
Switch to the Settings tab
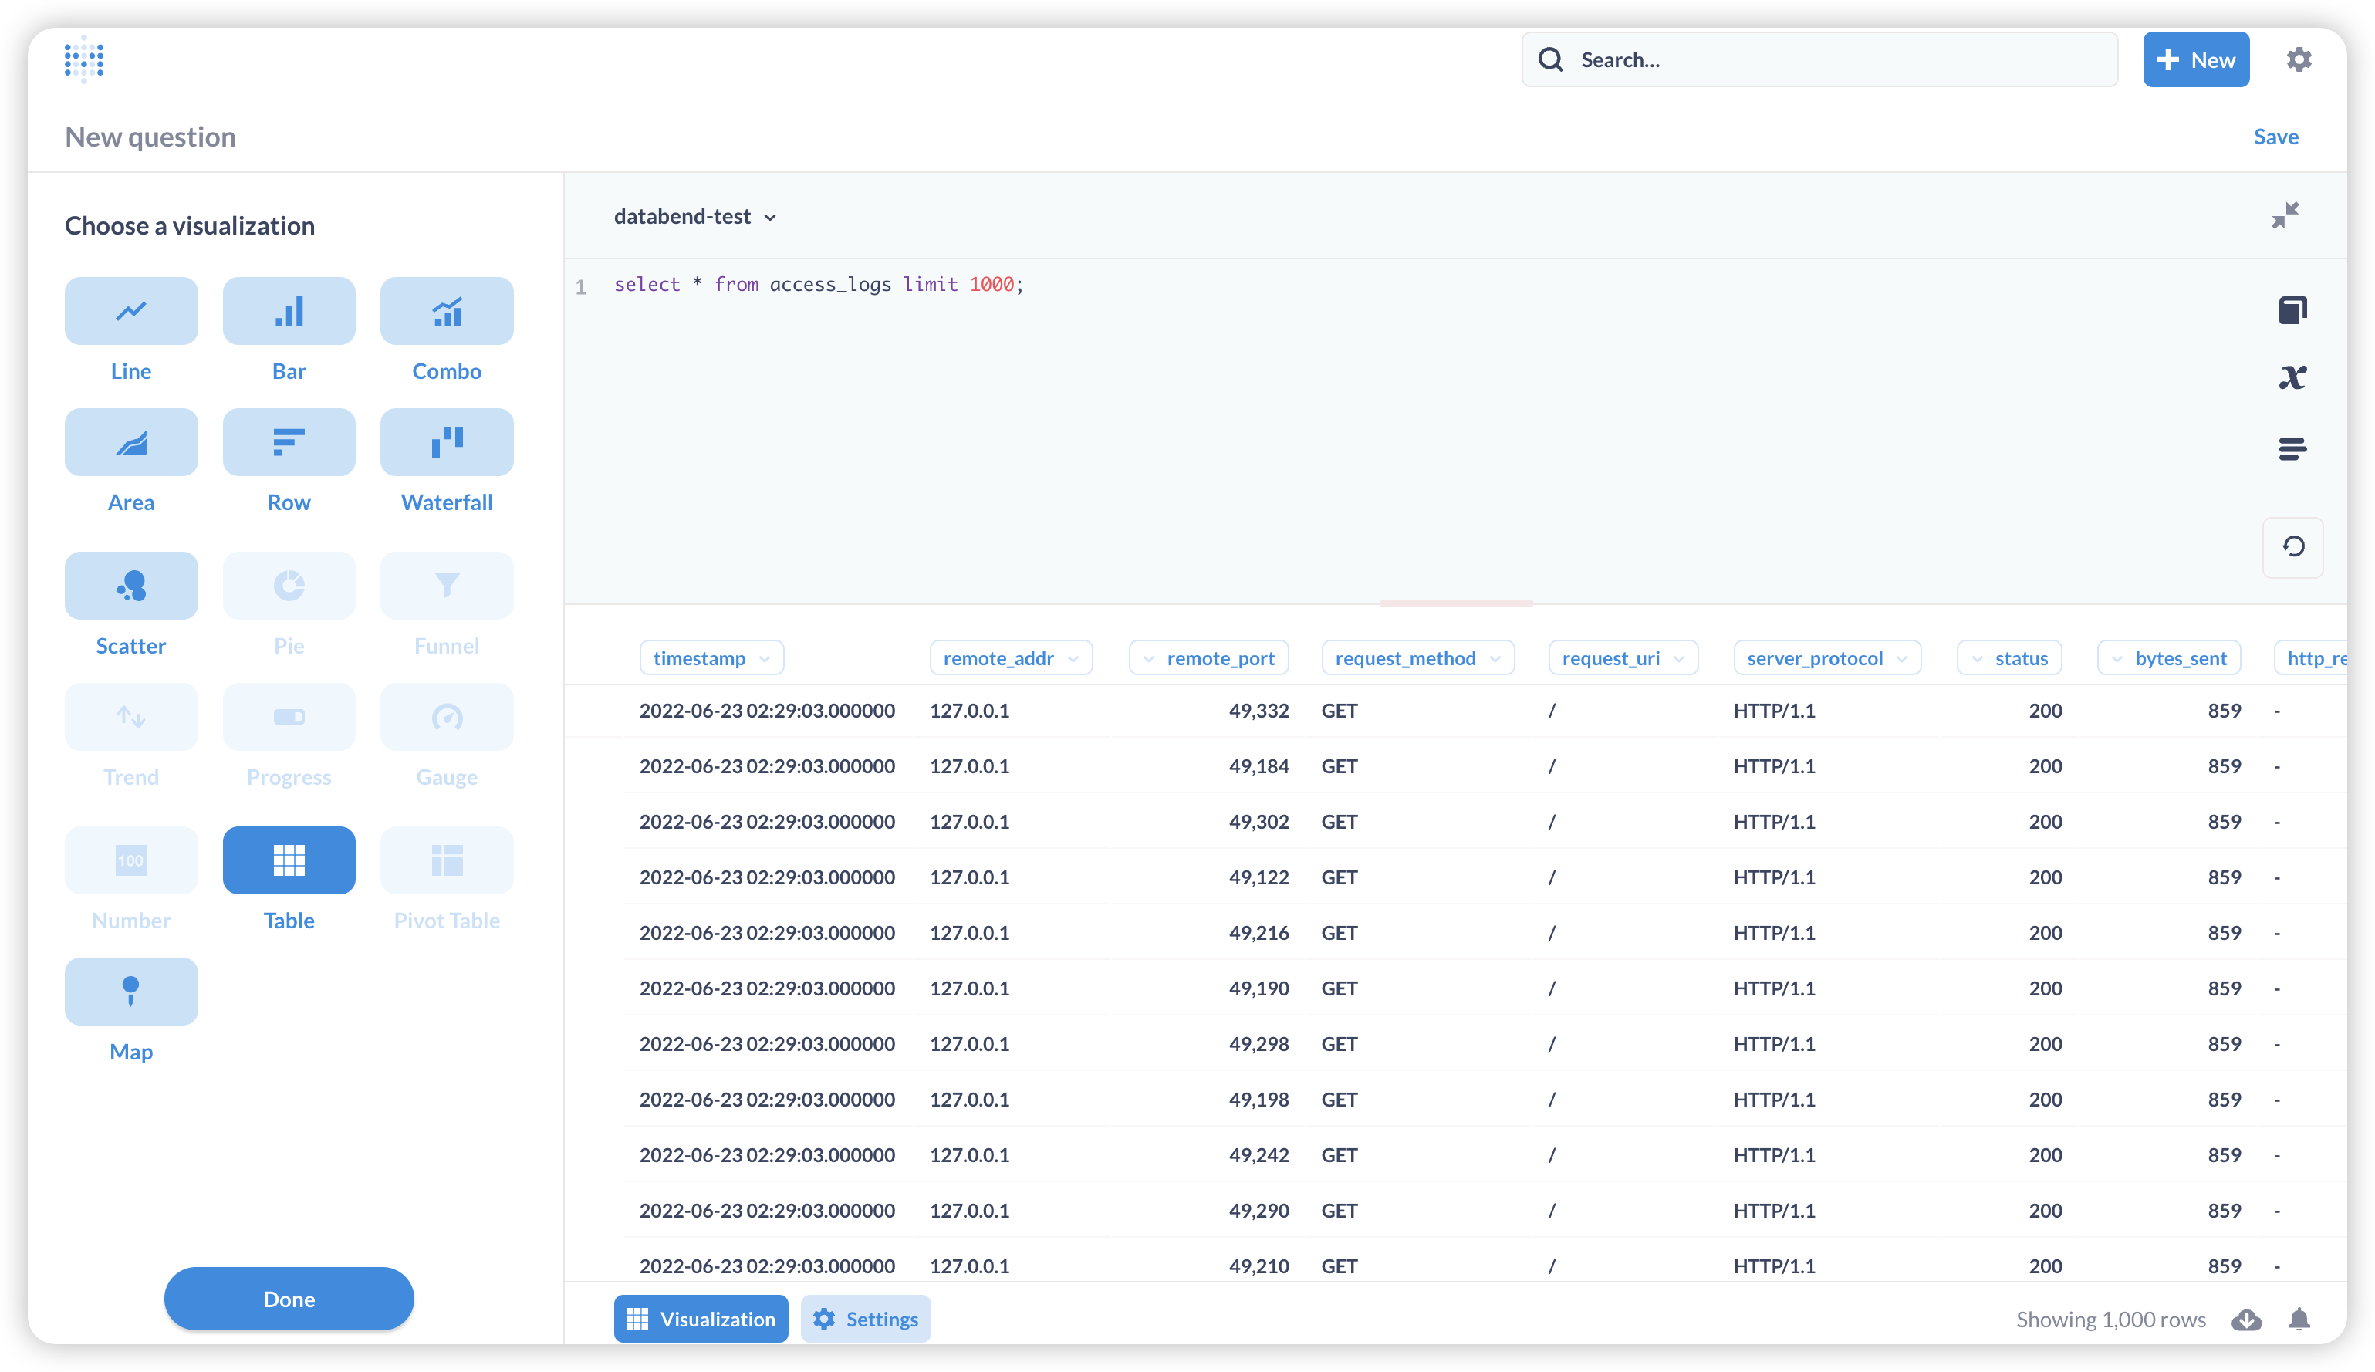tap(866, 1320)
